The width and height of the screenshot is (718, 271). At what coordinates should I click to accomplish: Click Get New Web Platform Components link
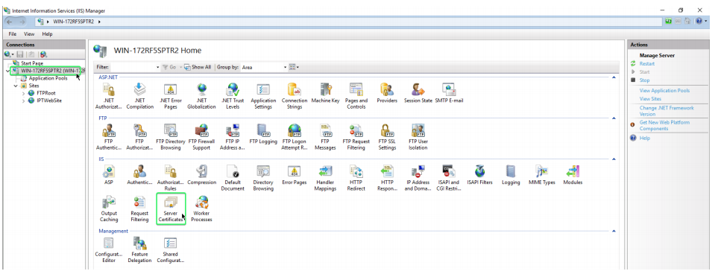click(x=664, y=126)
